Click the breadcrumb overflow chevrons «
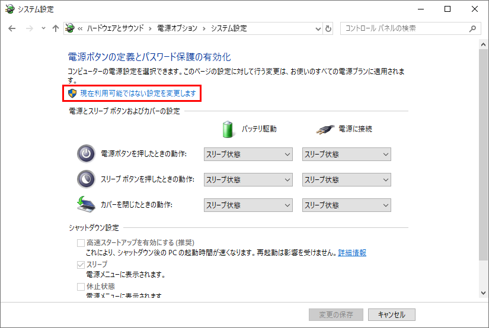The height and width of the screenshot is (328, 489). tap(80, 28)
